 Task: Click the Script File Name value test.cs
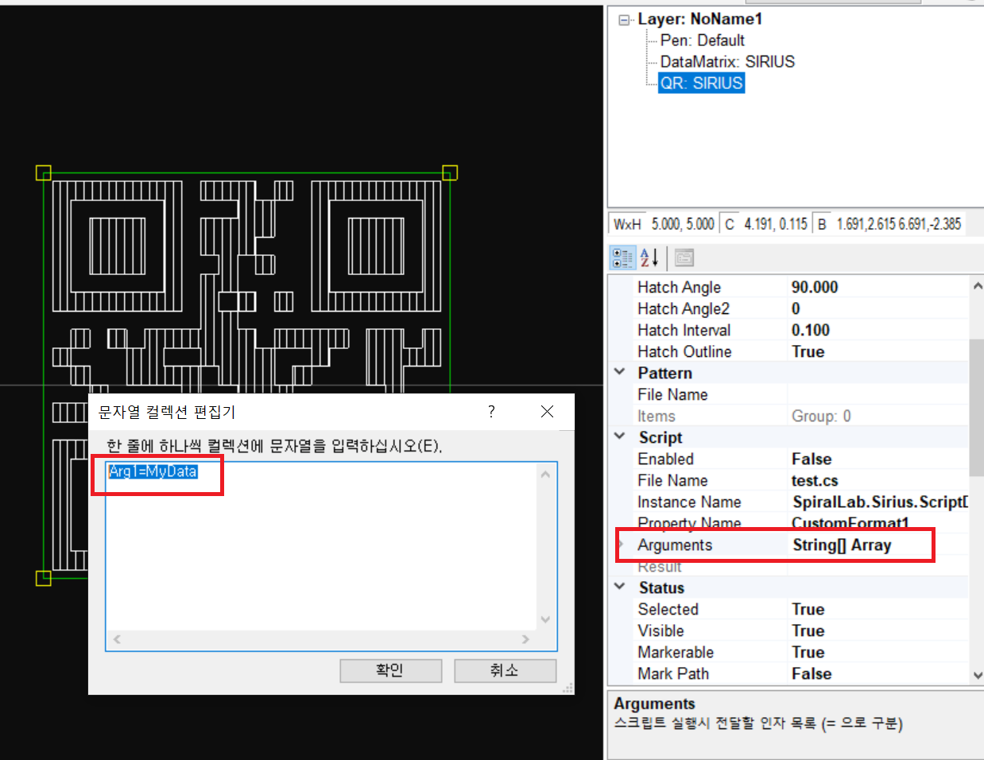click(x=815, y=480)
